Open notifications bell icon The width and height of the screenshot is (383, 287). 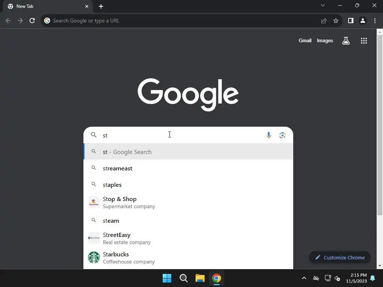[373, 278]
